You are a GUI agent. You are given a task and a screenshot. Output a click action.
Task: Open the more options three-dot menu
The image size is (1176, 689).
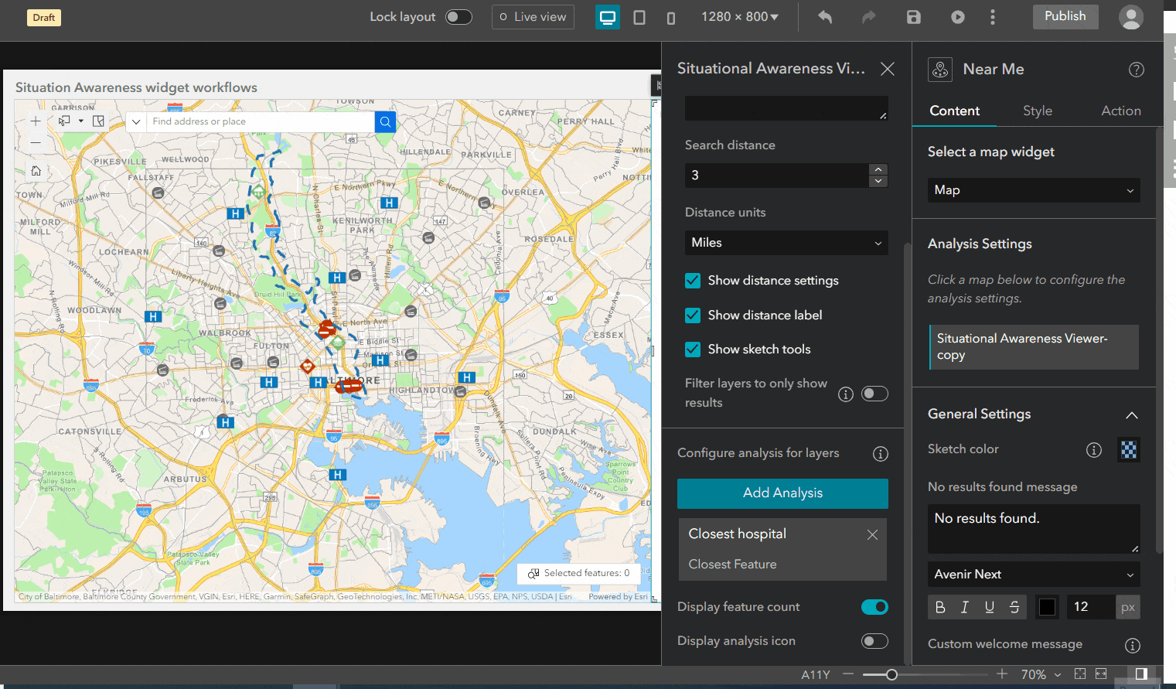(993, 16)
